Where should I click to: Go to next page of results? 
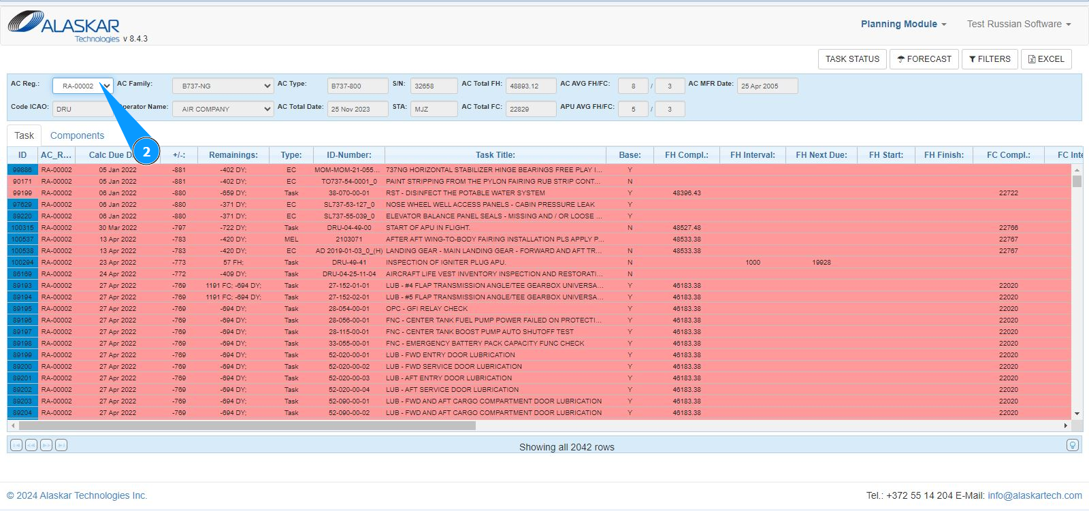click(x=46, y=445)
